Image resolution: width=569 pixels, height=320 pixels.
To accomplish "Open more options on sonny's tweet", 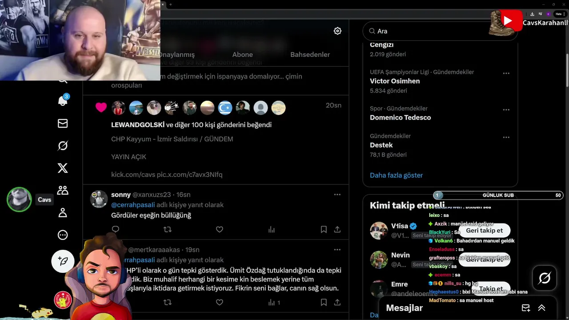I will pos(337,194).
